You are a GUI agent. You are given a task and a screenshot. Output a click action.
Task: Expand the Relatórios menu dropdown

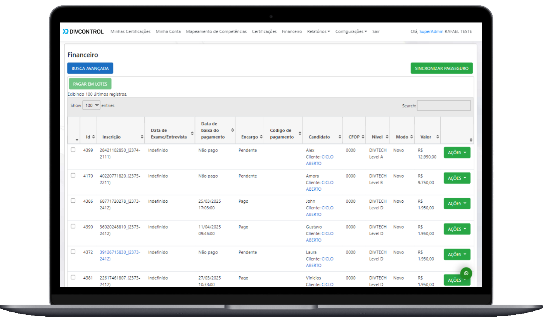point(318,31)
